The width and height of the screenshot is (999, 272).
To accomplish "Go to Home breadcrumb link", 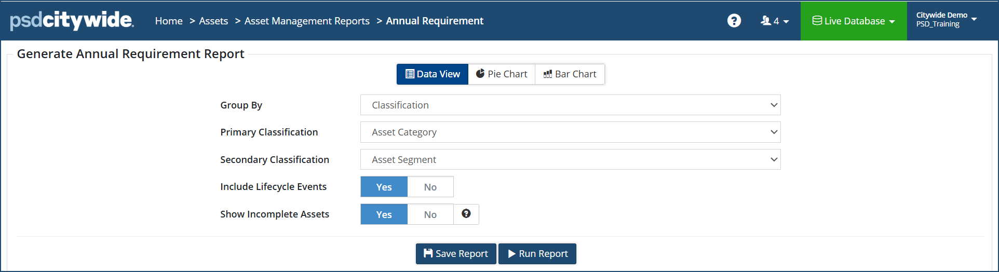I will [x=169, y=21].
